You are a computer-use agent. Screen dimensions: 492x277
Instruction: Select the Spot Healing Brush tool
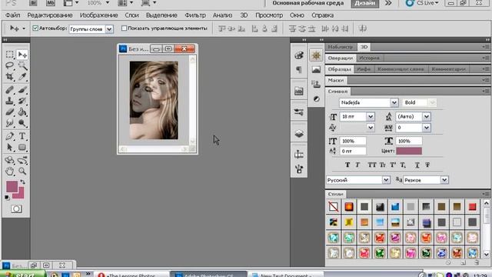coord(10,90)
